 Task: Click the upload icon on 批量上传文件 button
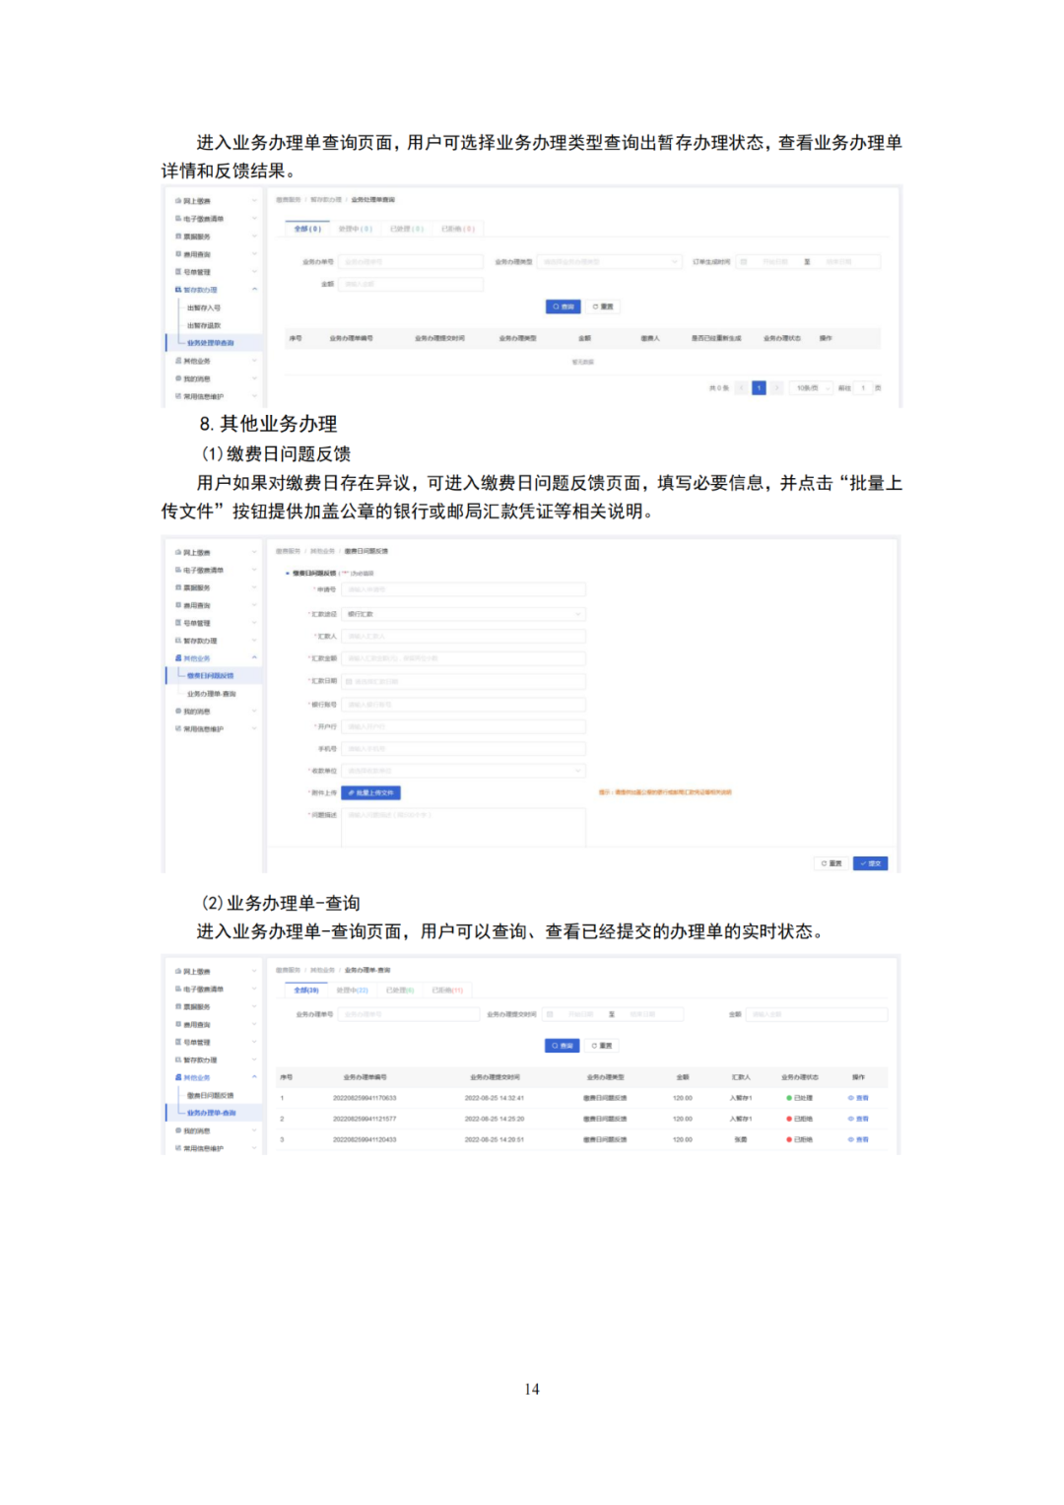[351, 792]
